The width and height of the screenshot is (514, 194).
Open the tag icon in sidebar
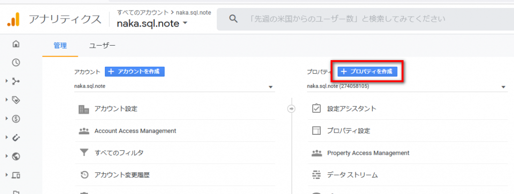(x=16, y=100)
